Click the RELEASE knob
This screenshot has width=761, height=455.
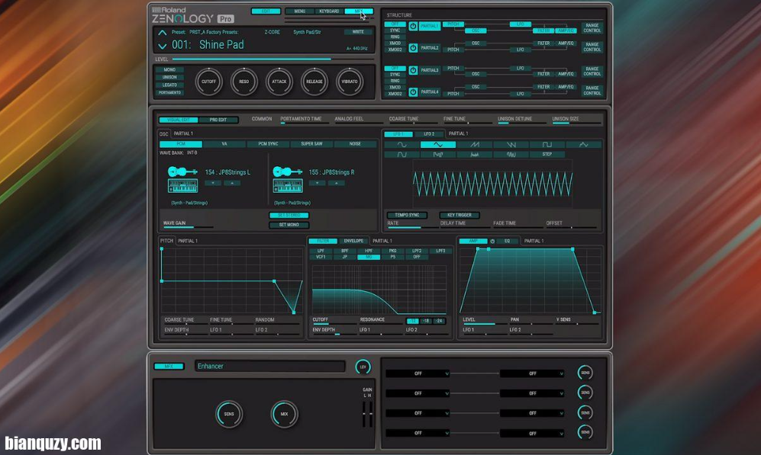(x=314, y=82)
